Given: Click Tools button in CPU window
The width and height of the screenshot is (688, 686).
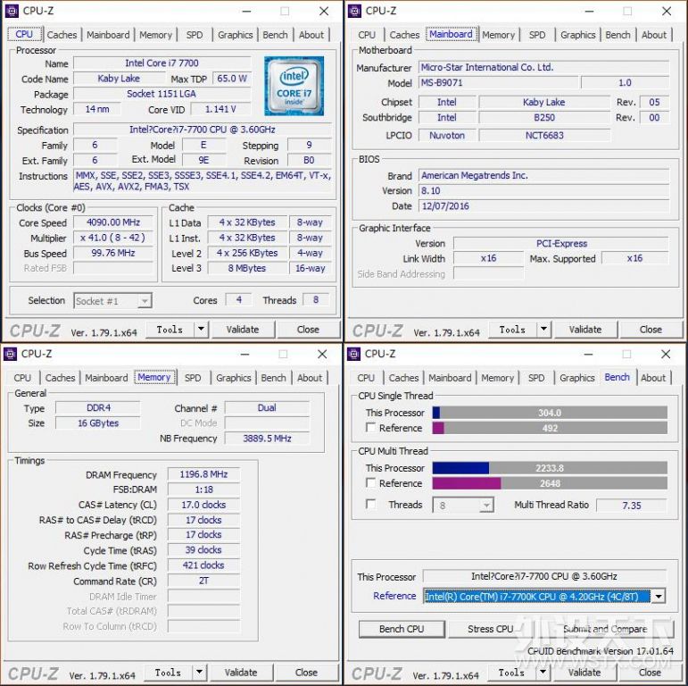Looking at the screenshot, I should coord(170,330).
